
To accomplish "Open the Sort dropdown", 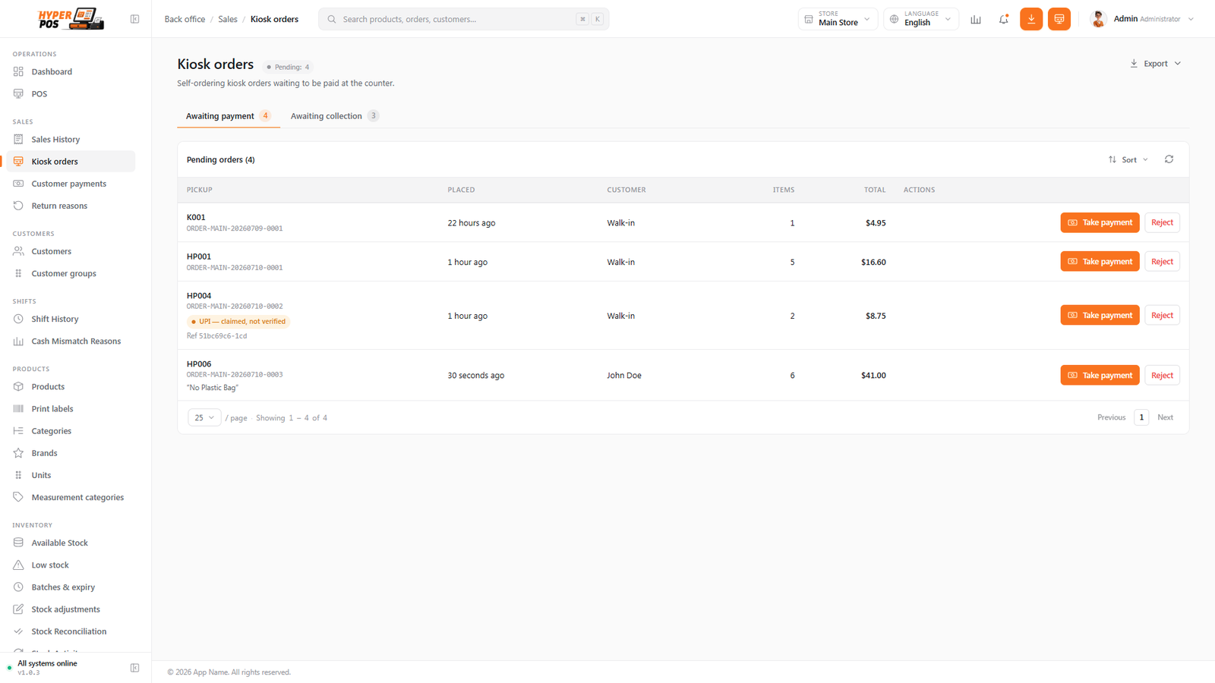I will [x=1128, y=159].
